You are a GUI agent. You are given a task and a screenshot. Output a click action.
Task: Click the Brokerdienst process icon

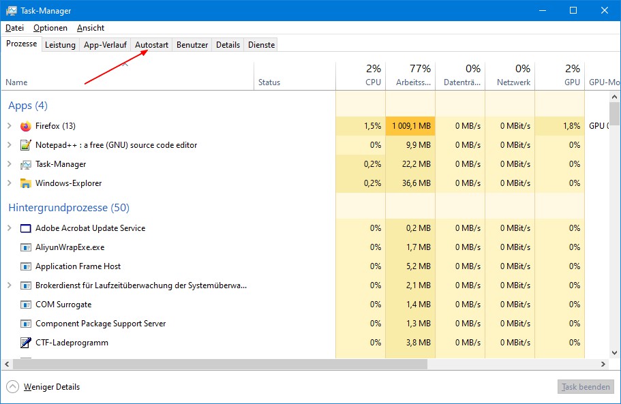[x=26, y=285]
